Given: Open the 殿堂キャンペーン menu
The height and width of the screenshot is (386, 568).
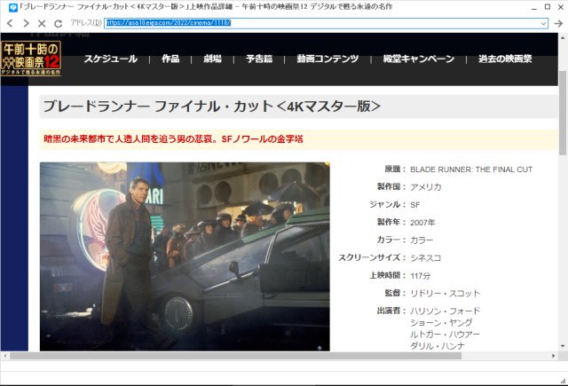Looking at the screenshot, I should 418,59.
